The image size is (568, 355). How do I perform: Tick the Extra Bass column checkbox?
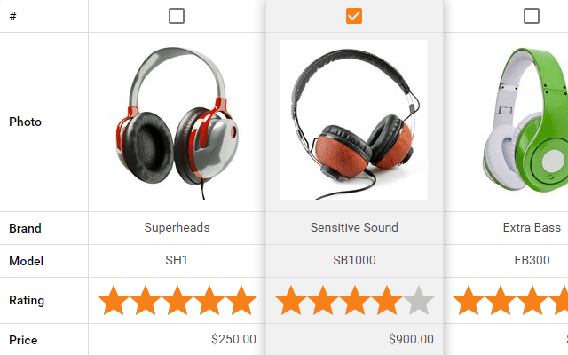(532, 16)
